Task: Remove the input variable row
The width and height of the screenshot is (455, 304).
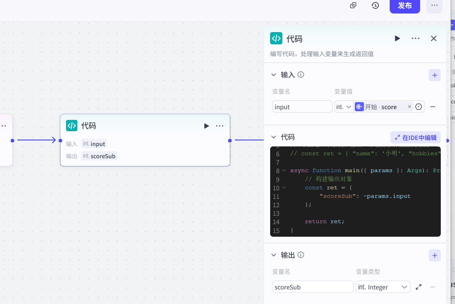Action: 433,107
